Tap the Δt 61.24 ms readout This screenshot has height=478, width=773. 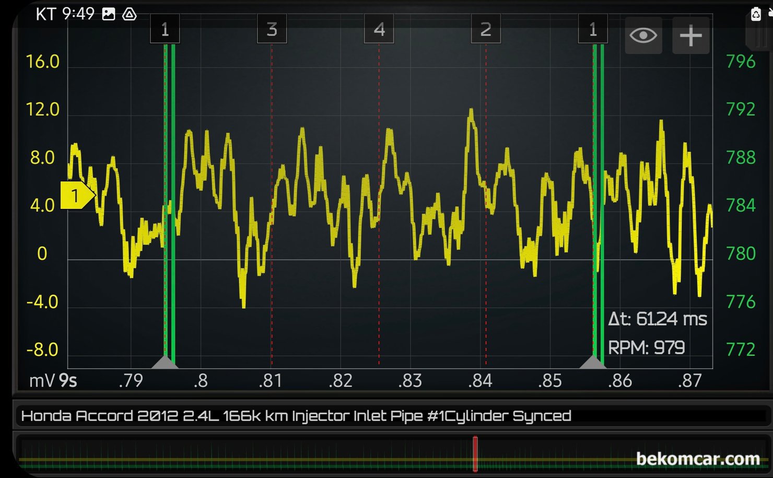[x=657, y=319]
